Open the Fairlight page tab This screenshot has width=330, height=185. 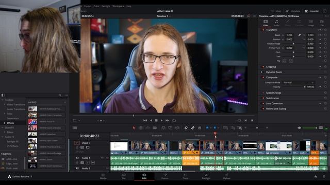(x=206, y=176)
